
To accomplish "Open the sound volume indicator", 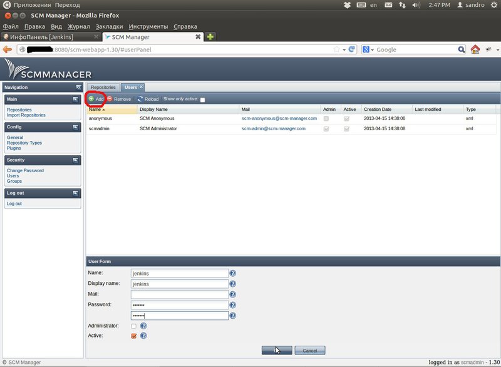I will [x=416, y=5].
